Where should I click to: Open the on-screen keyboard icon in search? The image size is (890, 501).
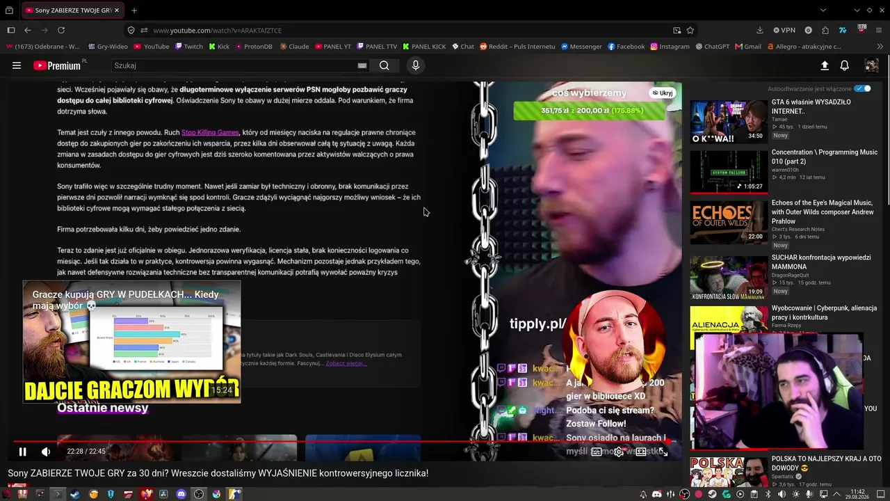pos(362,65)
